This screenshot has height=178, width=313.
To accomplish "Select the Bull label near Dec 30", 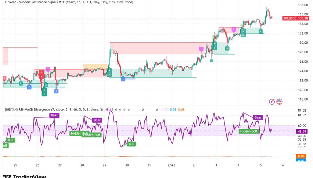I will pyautogui.click(x=131, y=144).
